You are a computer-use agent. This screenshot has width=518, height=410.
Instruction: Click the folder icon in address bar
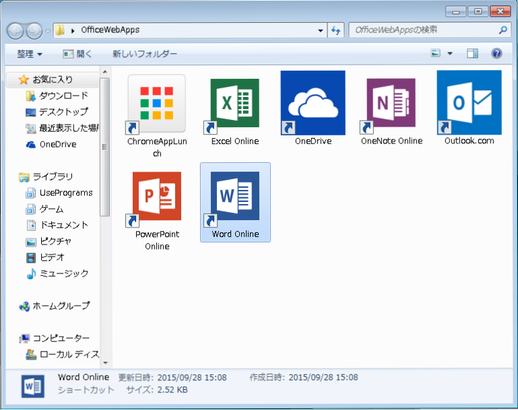(x=60, y=30)
